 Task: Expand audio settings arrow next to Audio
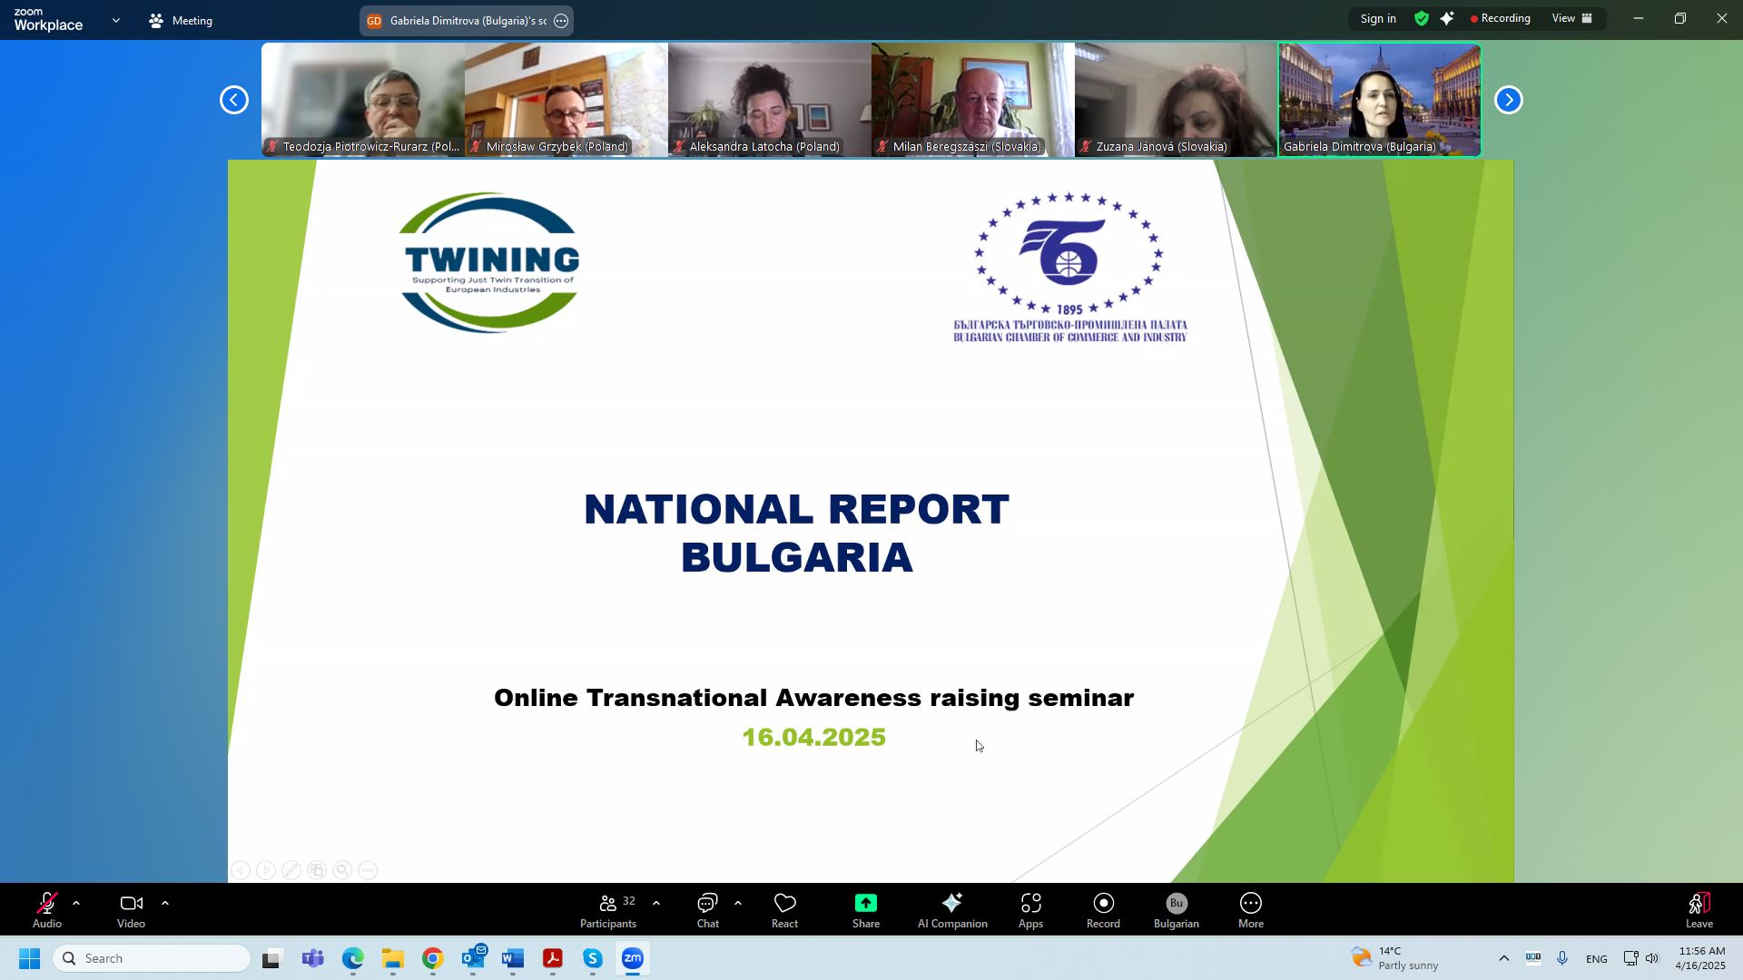tap(76, 904)
